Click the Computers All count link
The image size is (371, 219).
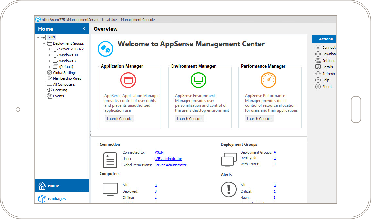[x=156, y=185]
